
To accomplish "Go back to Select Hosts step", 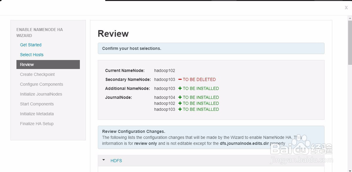I will point(32,55).
